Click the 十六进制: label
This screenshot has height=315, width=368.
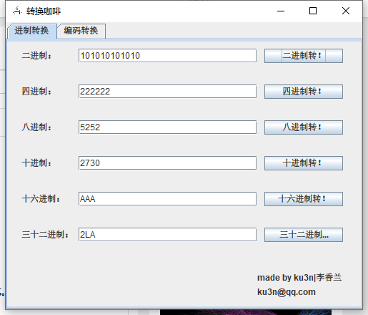point(41,199)
